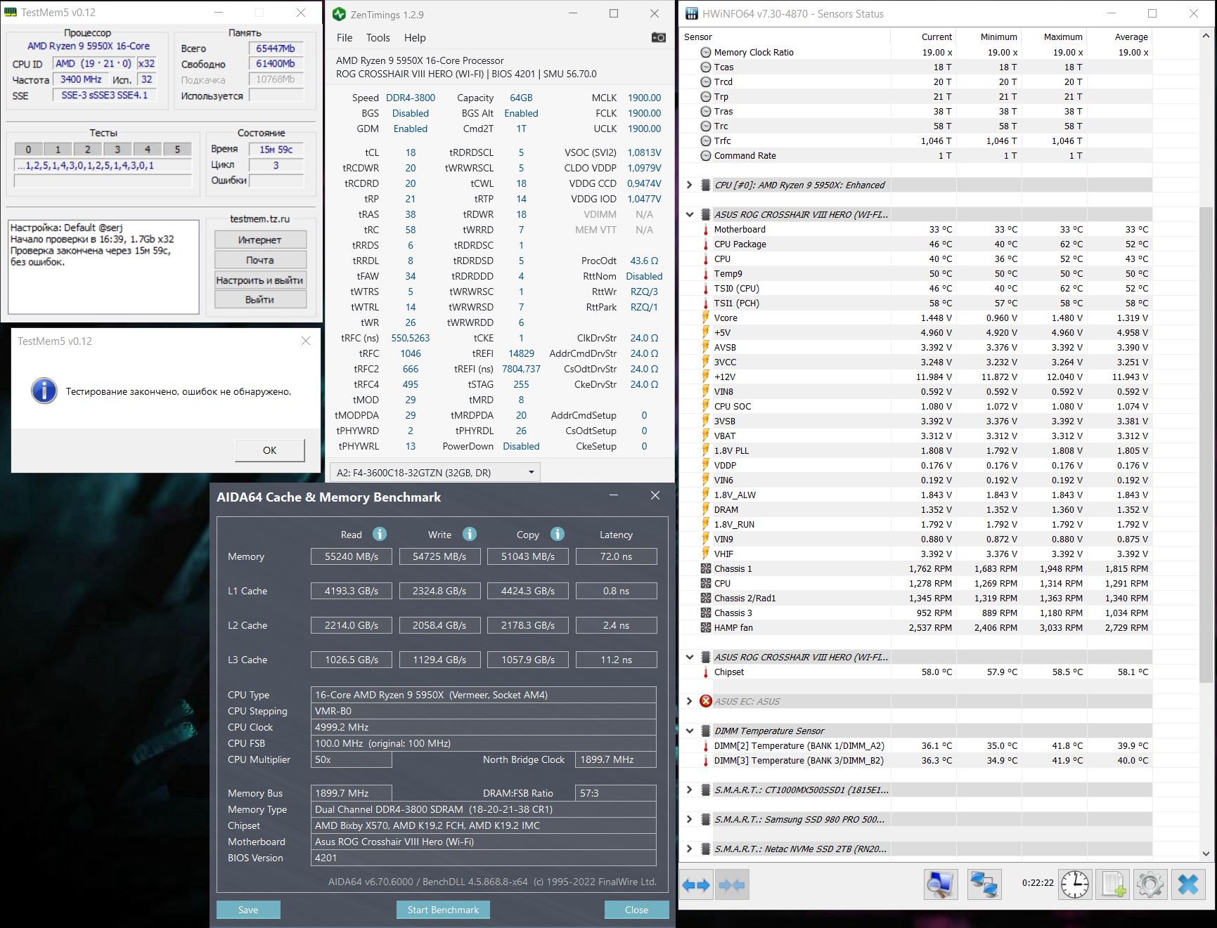Expand the CPU [#0] AMD Ryzen 9 5950X group
1217x928 pixels.
[x=690, y=185]
